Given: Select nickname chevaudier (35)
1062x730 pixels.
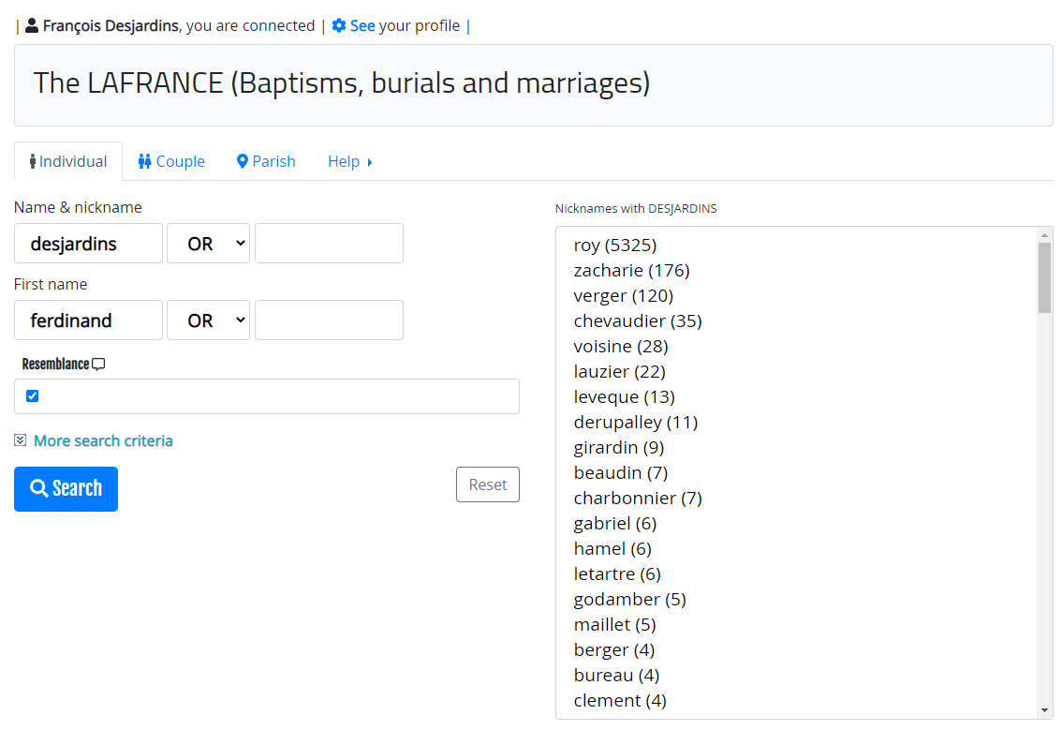Looking at the screenshot, I should point(638,320).
